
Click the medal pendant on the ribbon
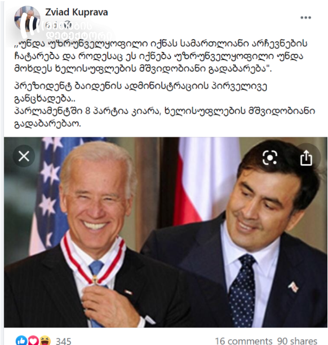(95, 281)
